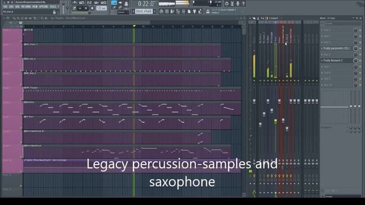
Task: Click the power-shaped icon at top right
Action: 227,3
